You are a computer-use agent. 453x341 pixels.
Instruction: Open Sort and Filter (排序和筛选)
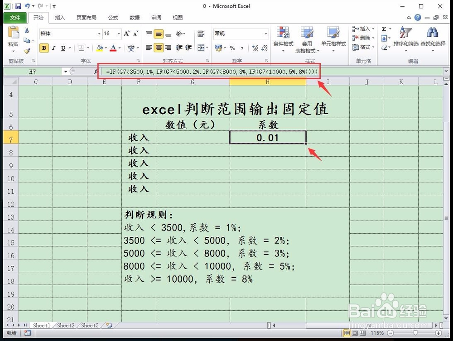405,39
